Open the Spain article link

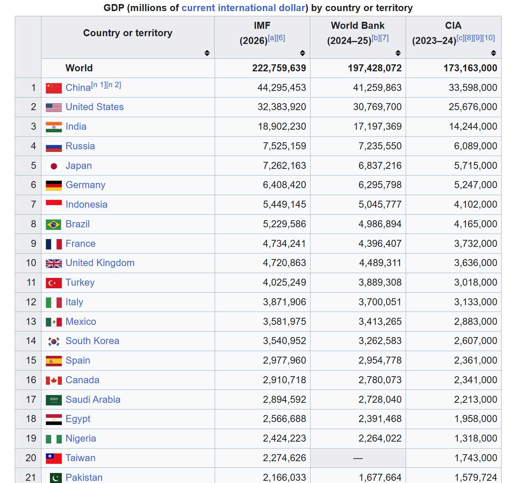[78, 360]
